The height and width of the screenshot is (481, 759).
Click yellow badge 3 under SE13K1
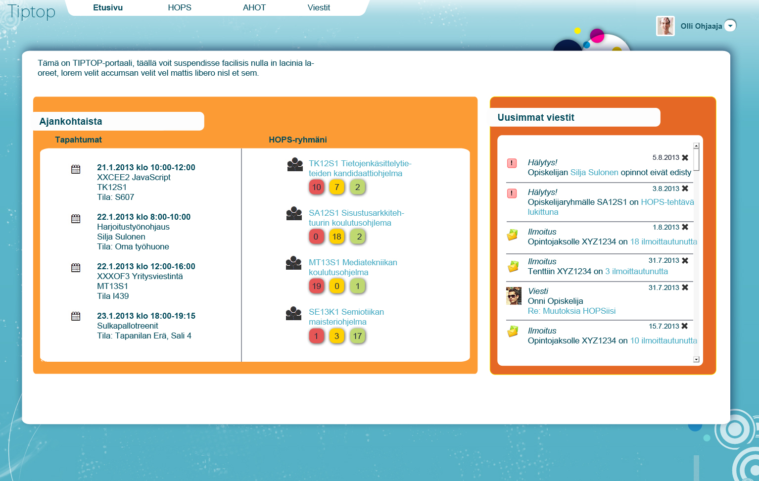[337, 336]
